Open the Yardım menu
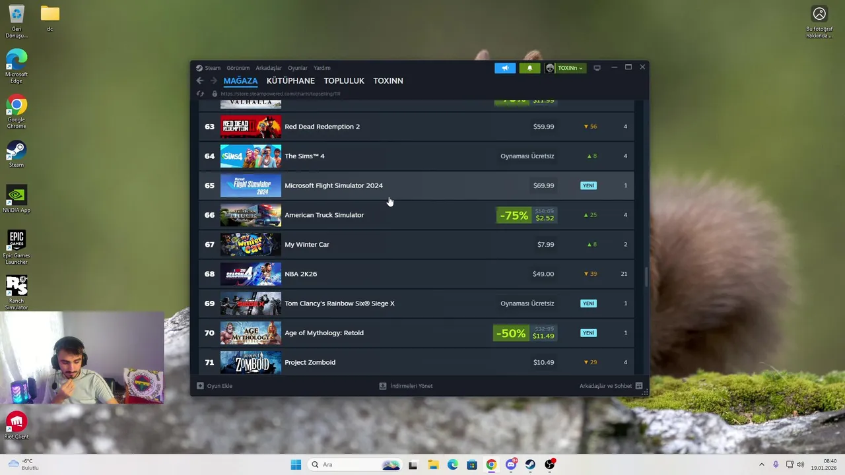This screenshot has height=475, width=845. pos(322,68)
